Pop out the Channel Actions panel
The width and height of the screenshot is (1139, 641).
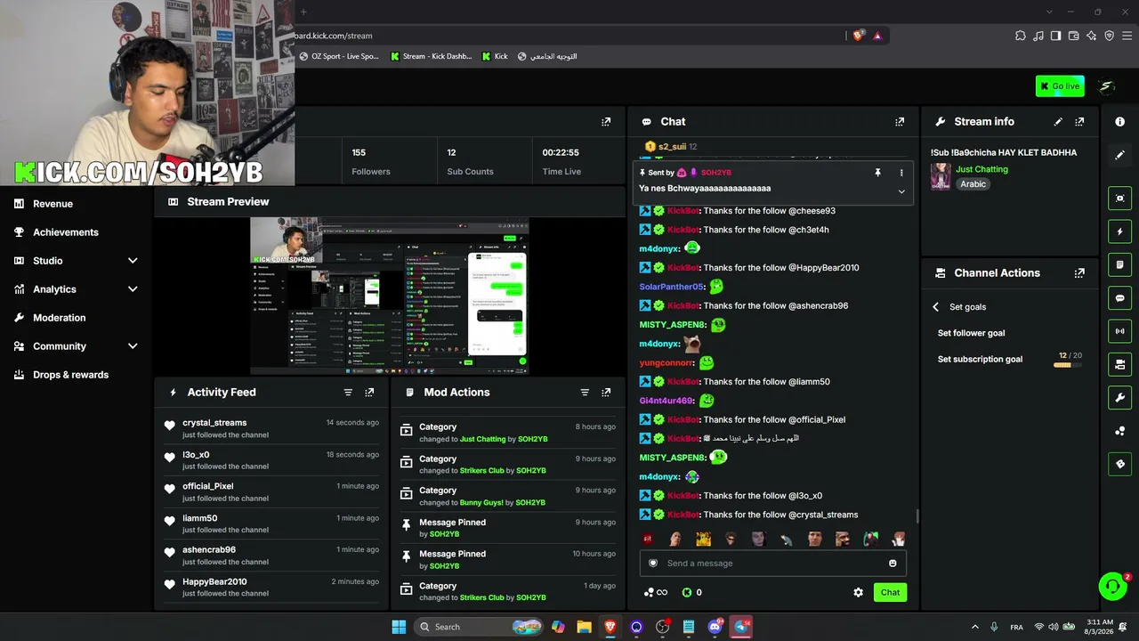tap(1079, 273)
